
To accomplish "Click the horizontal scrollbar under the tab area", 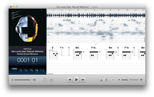I will point(50,74).
